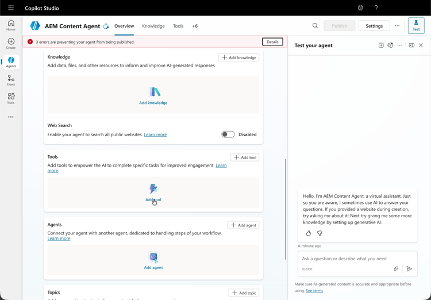The height and width of the screenshot is (300, 431).
Task: Open Flows in the left sidebar
Action: tap(11, 80)
